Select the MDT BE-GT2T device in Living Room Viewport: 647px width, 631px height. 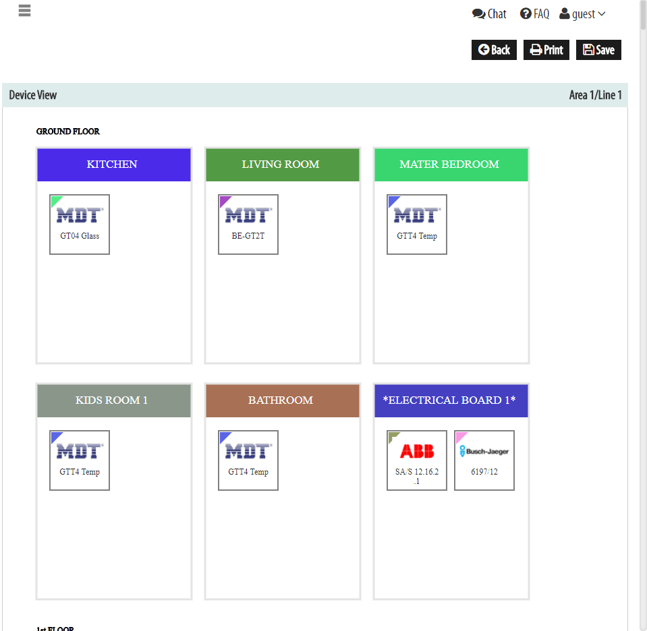pyautogui.click(x=248, y=224)
